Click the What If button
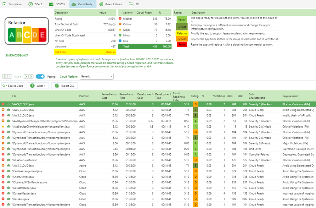316x208 pixels. click(x=38, y=85)
